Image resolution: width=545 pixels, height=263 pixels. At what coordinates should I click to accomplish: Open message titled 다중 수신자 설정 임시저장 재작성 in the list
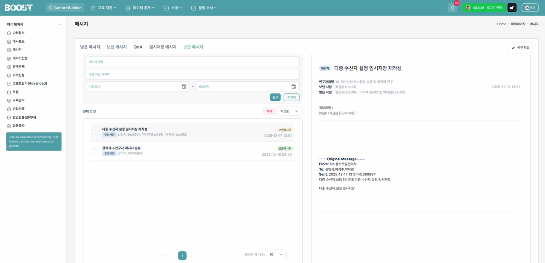tap(125, 129)
